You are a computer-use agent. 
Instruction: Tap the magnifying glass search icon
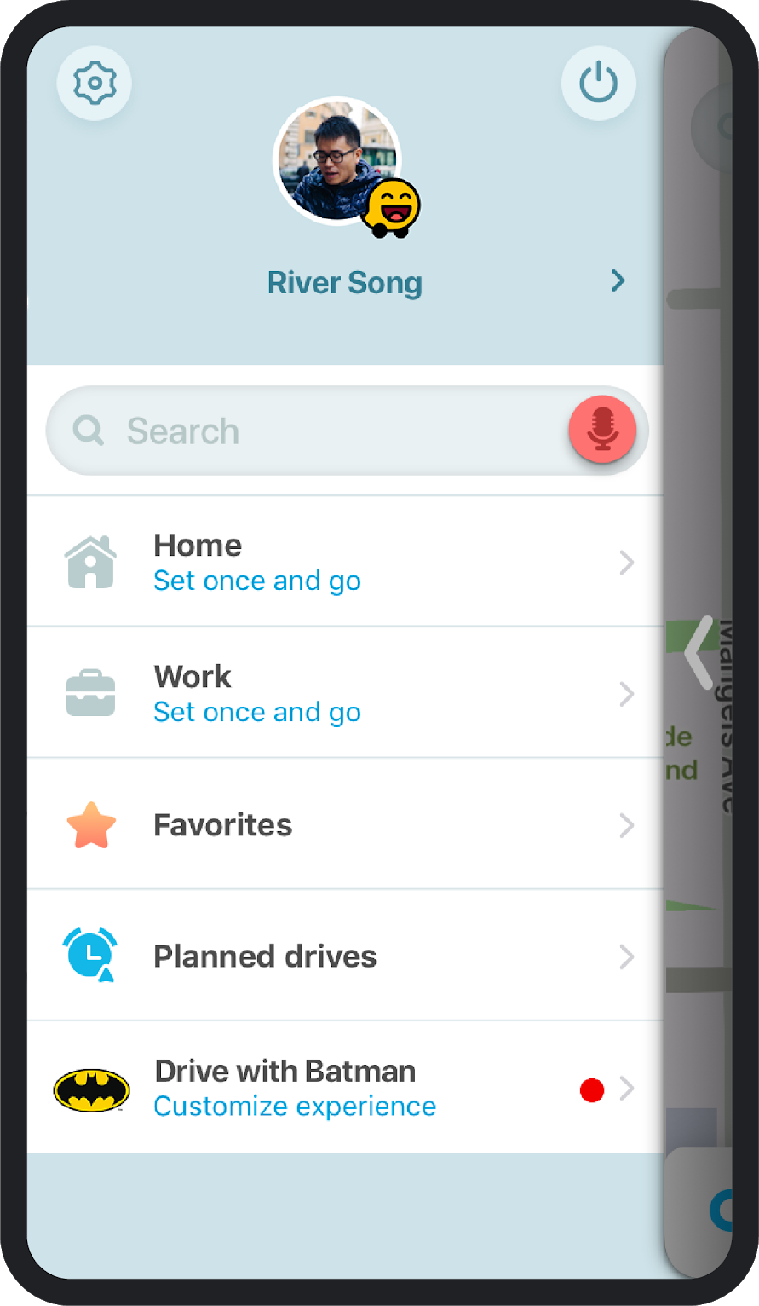click(x=88, y=431)
